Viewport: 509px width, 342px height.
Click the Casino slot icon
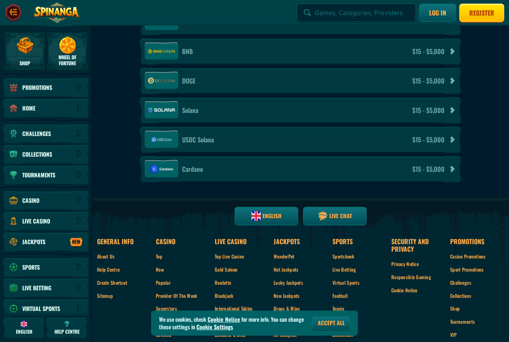pyautogui.click(x=14, y=200)
